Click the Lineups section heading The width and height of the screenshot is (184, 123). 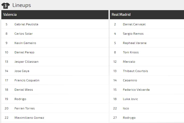click(x=22, y=5)
